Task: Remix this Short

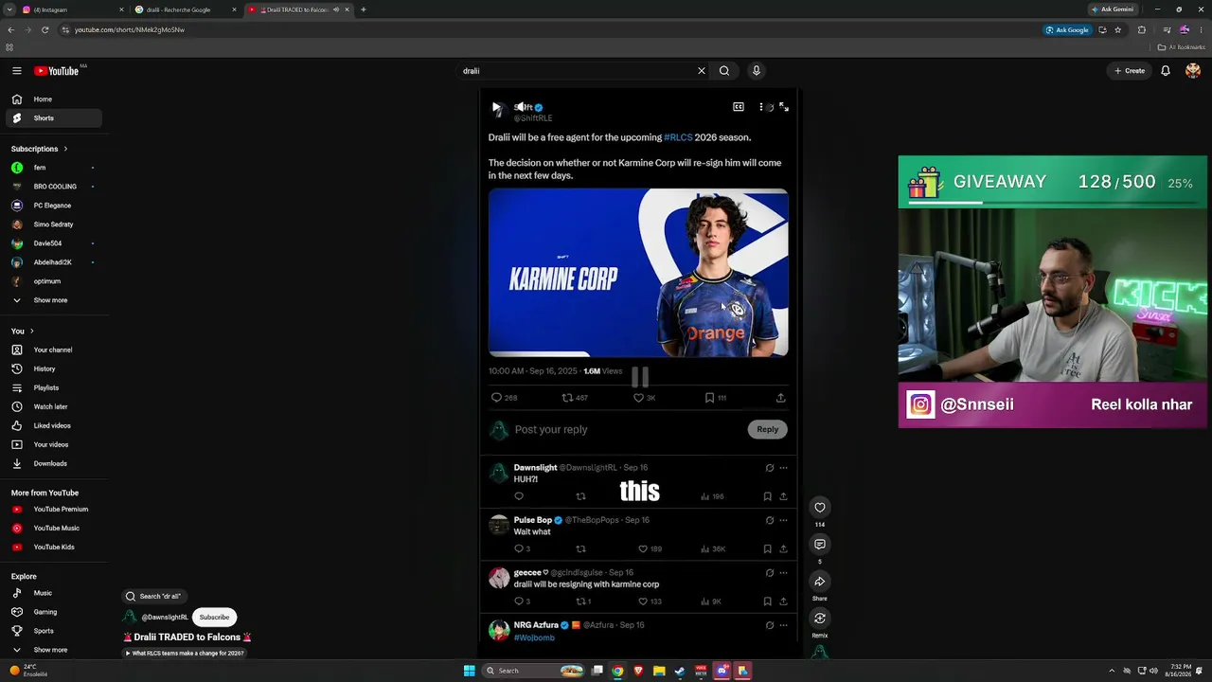Action: (x=820, y=619)
